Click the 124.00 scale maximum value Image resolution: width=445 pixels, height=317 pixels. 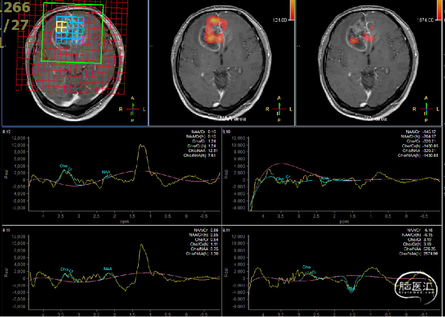tap(280, 19)
